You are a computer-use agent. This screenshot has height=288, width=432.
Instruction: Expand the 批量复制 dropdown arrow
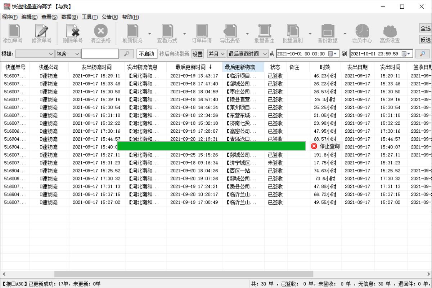click(310, 34)
